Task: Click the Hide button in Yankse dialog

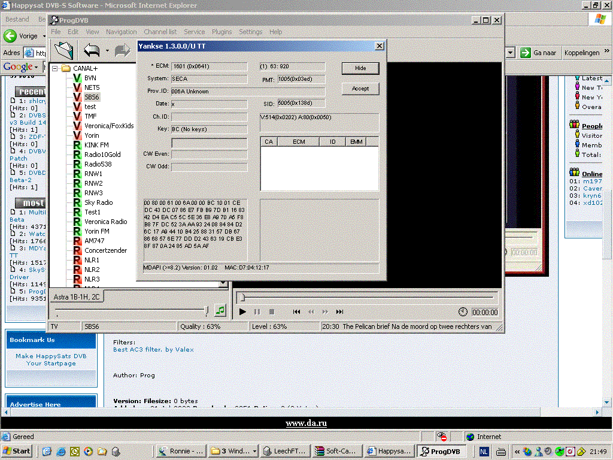Action: tap(360, 68)
